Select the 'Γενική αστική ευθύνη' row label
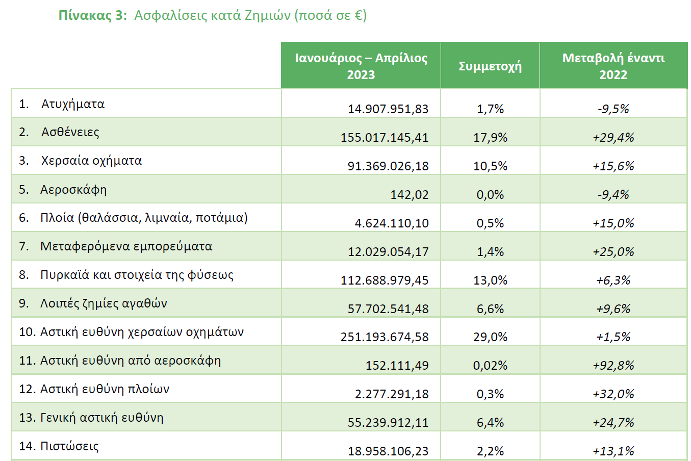This screenshot has width=691, height=461. (102, 418)
